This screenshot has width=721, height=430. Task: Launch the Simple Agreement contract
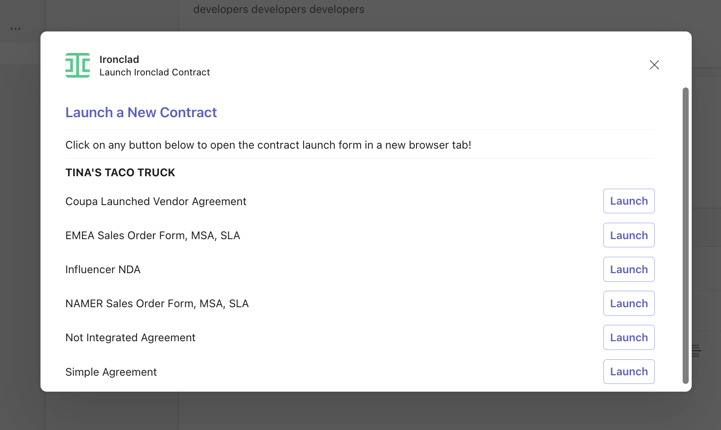[628, 371]
